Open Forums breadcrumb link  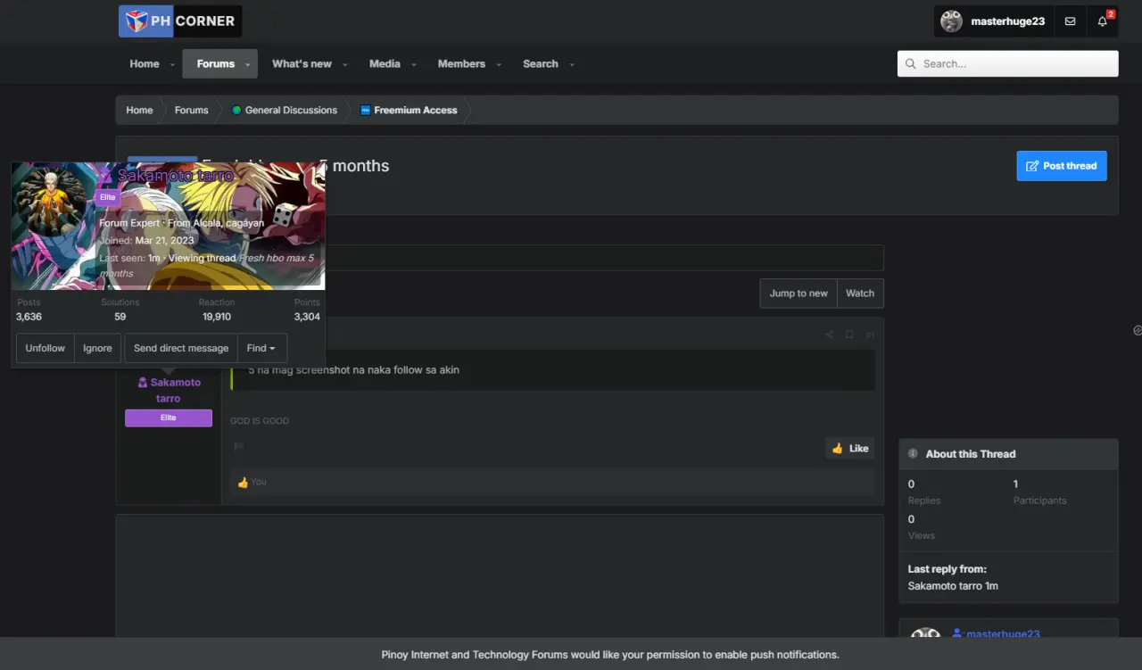(x=192, y=111)
